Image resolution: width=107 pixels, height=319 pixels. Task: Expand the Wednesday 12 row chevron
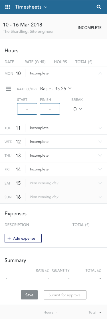(x=100, y=142)
